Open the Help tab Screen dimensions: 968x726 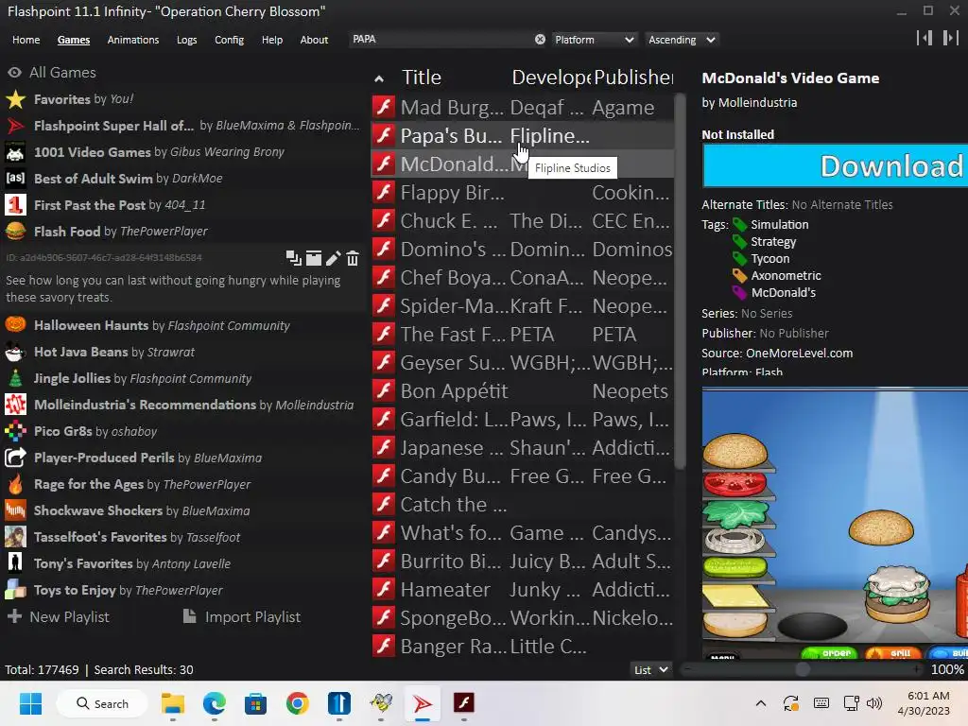click(x=271, y=40)
